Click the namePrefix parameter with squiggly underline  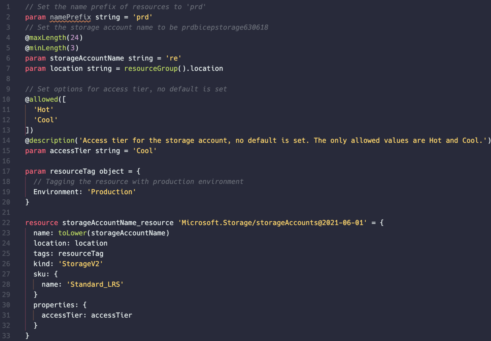pos(70,17)
